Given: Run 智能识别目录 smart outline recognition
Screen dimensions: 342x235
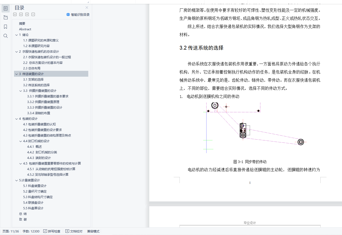Looking at the screenshot, I should (78, 14).
